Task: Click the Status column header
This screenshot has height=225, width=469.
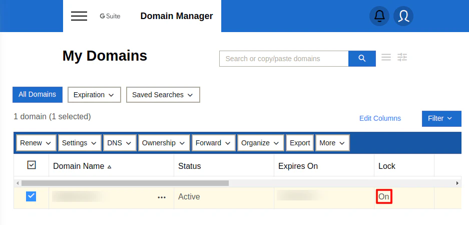Action: coord(190,166)
